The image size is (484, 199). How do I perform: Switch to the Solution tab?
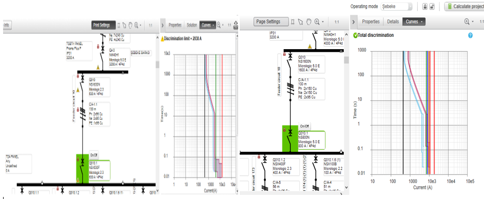pos(191,26)
